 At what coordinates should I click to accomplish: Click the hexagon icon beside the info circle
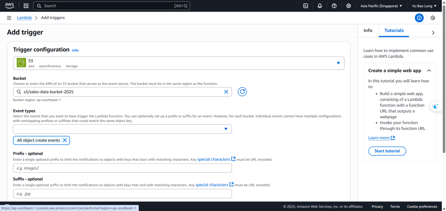(433, 18)
